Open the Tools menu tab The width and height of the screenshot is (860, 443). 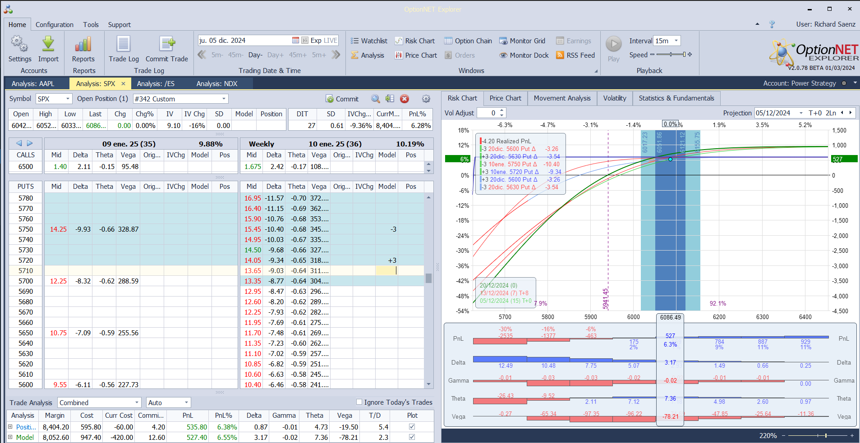point(91,25)
